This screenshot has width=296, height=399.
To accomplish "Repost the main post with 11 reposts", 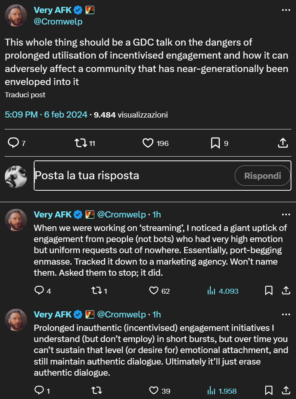I will pyautogui.click(x=80, y=143).
